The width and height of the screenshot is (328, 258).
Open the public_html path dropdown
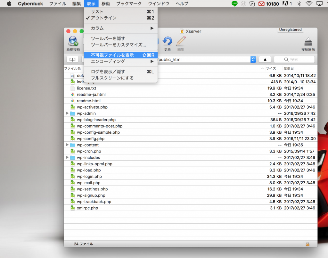coord(253,60)
